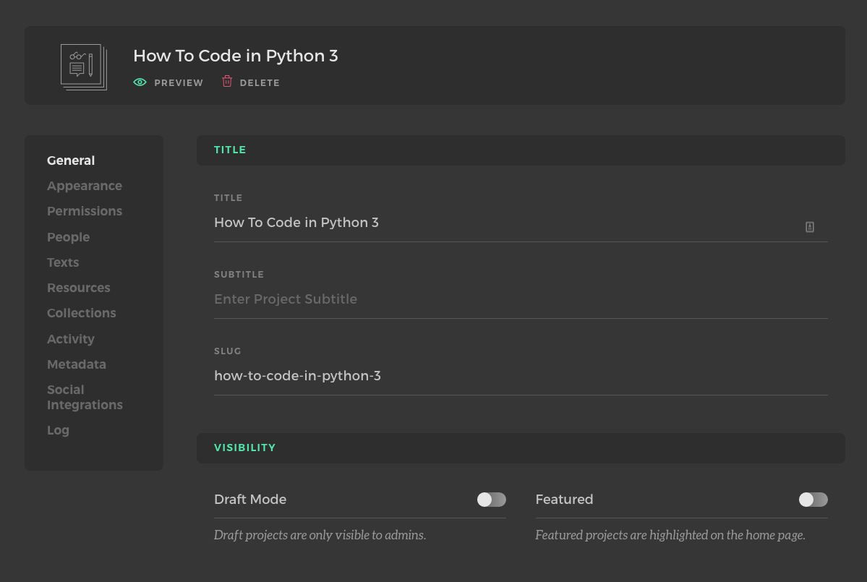Toggle the Draft Mode switch
The width and height of the screenshot is (867, 582).
point(492,500)
